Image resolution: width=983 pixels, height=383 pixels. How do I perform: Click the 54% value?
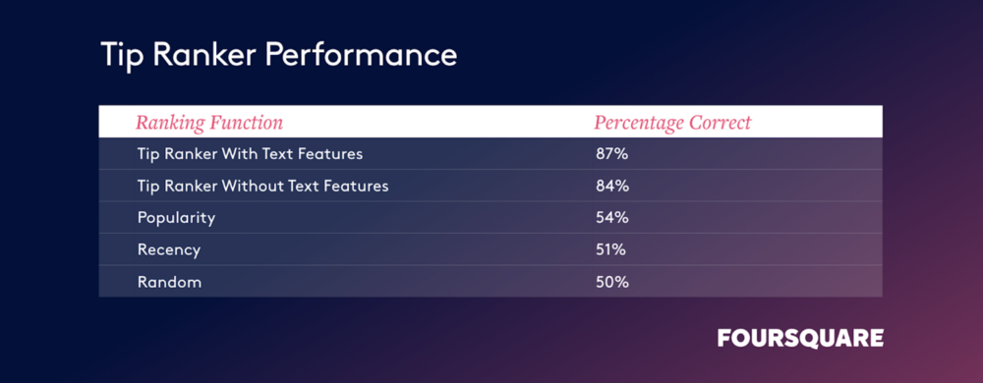point(612,218)
